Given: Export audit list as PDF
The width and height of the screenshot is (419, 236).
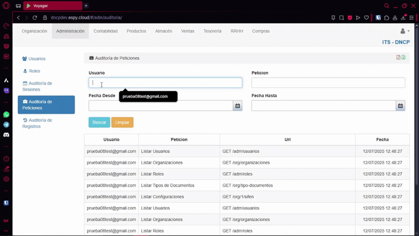Looking at the screenshot, I should tap(399, 58).
